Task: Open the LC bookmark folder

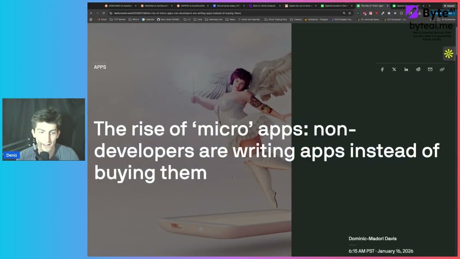Action: [187, 19]
